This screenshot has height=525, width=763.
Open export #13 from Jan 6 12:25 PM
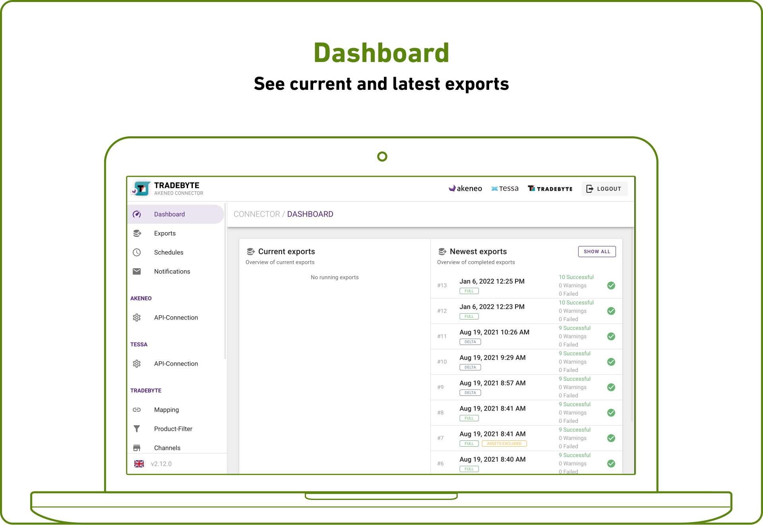492,281
